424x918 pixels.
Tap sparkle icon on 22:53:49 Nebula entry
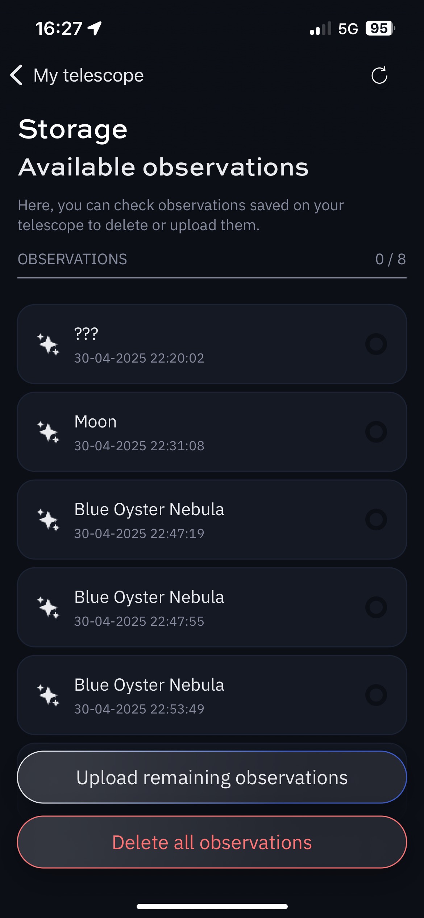tap(48, 695)
